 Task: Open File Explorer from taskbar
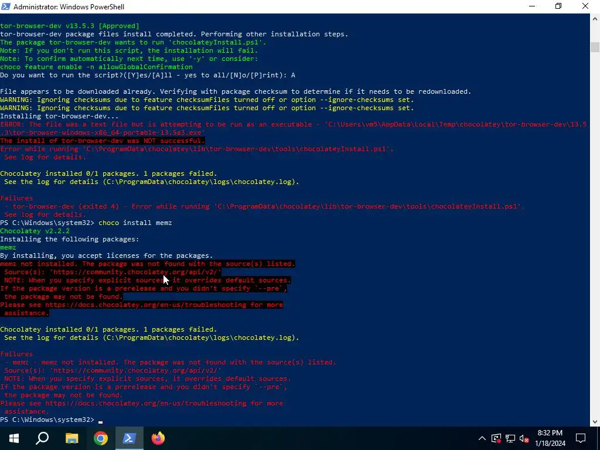tap(71, 438)
